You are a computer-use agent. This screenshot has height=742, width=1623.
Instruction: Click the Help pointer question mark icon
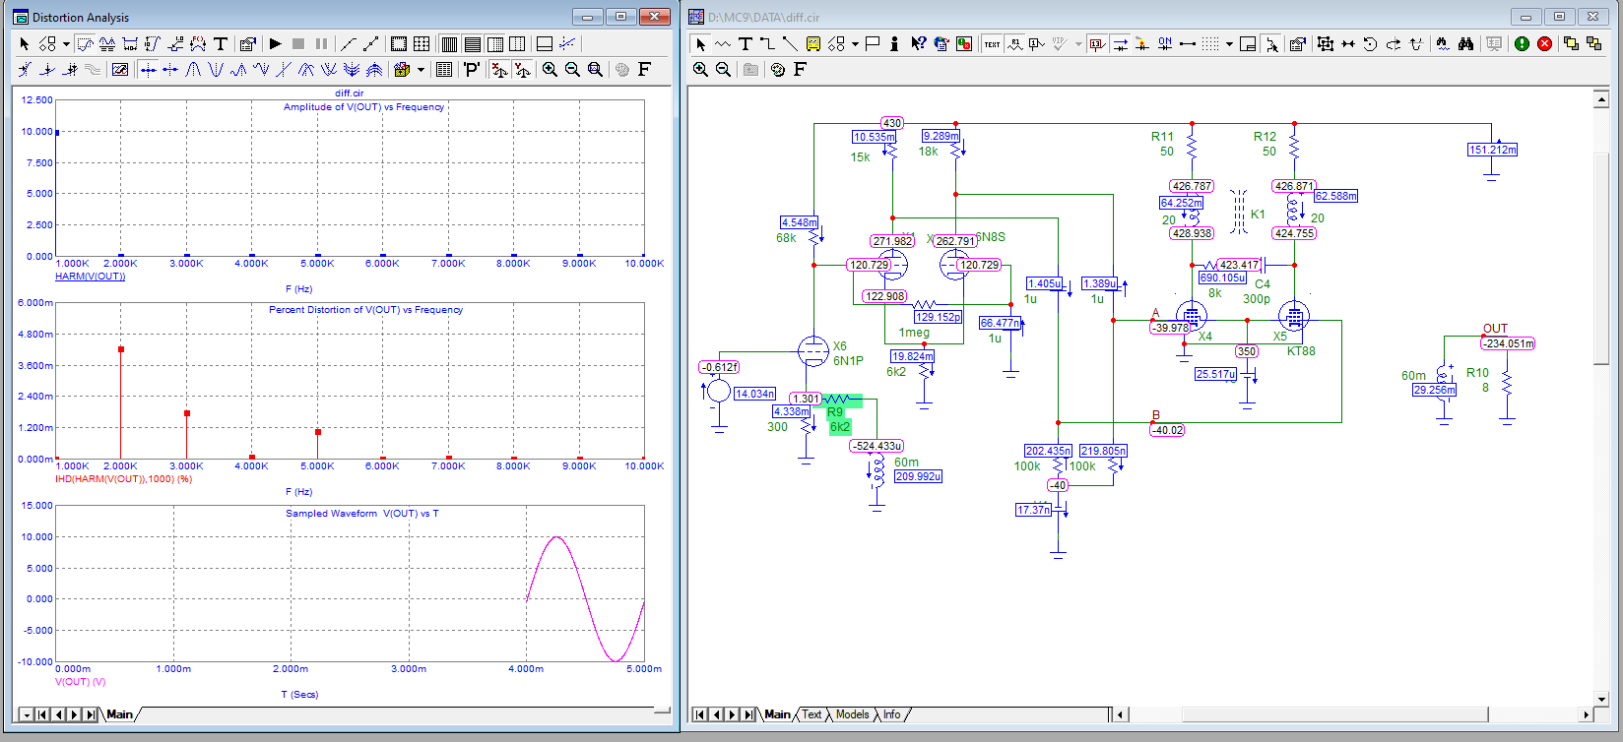pos(918,43)
